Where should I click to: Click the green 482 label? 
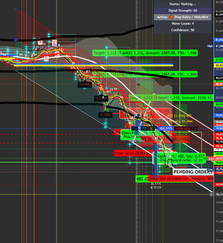142,179
